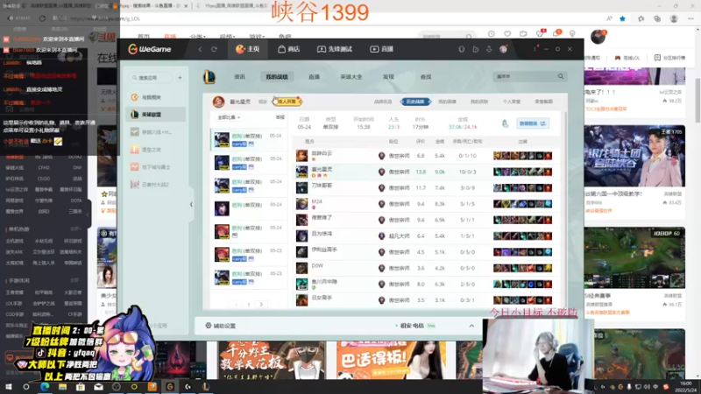Go to the next match history page
The image size is (701, 394).
tap(261, 305)
